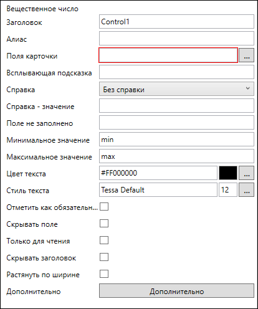The width and height of the screenshot is (258, 309).
Task: Enable the Только для чтения checkbox
Action: click(x=104, y=240)
